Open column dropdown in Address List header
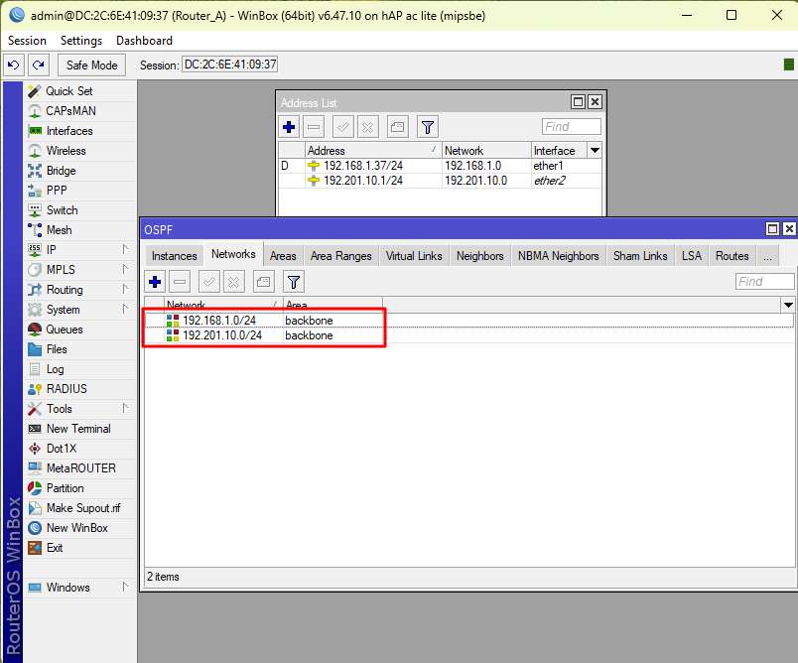The width and height of the screenshot is (798, 663). tap(595, 151)
